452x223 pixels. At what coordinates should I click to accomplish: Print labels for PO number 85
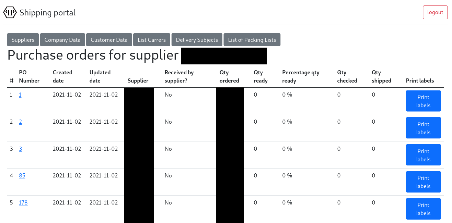tap(423, 182)
